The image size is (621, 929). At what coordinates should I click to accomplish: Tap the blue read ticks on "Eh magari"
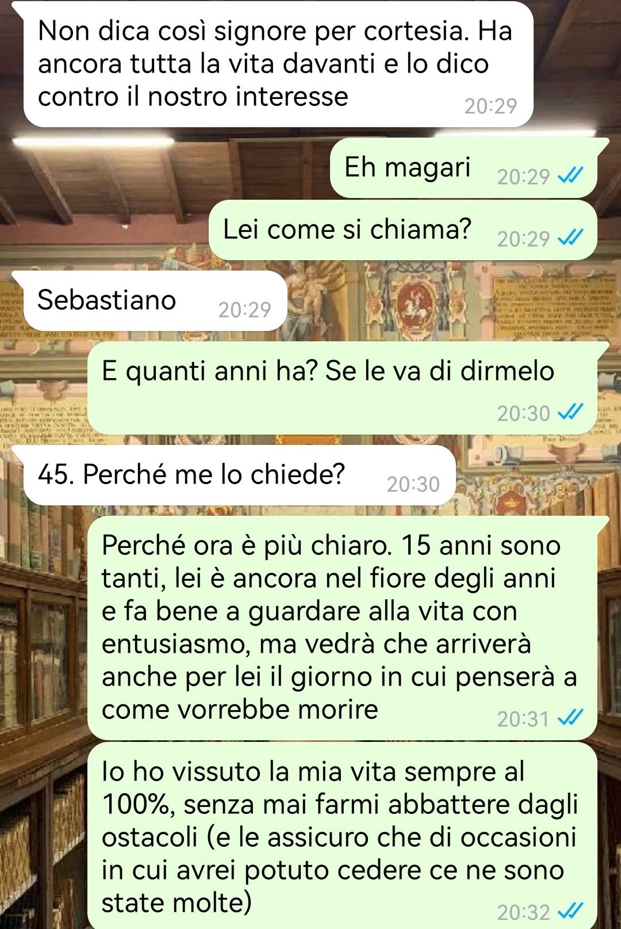click(x=571, y=175)
